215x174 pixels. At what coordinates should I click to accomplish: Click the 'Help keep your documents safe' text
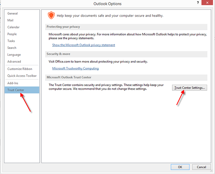coord(110,16)
